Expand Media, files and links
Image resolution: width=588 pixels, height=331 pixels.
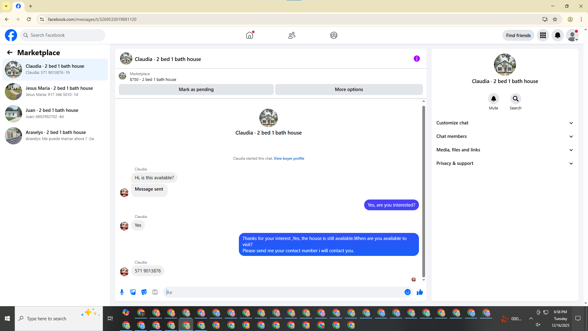(505, 150)
